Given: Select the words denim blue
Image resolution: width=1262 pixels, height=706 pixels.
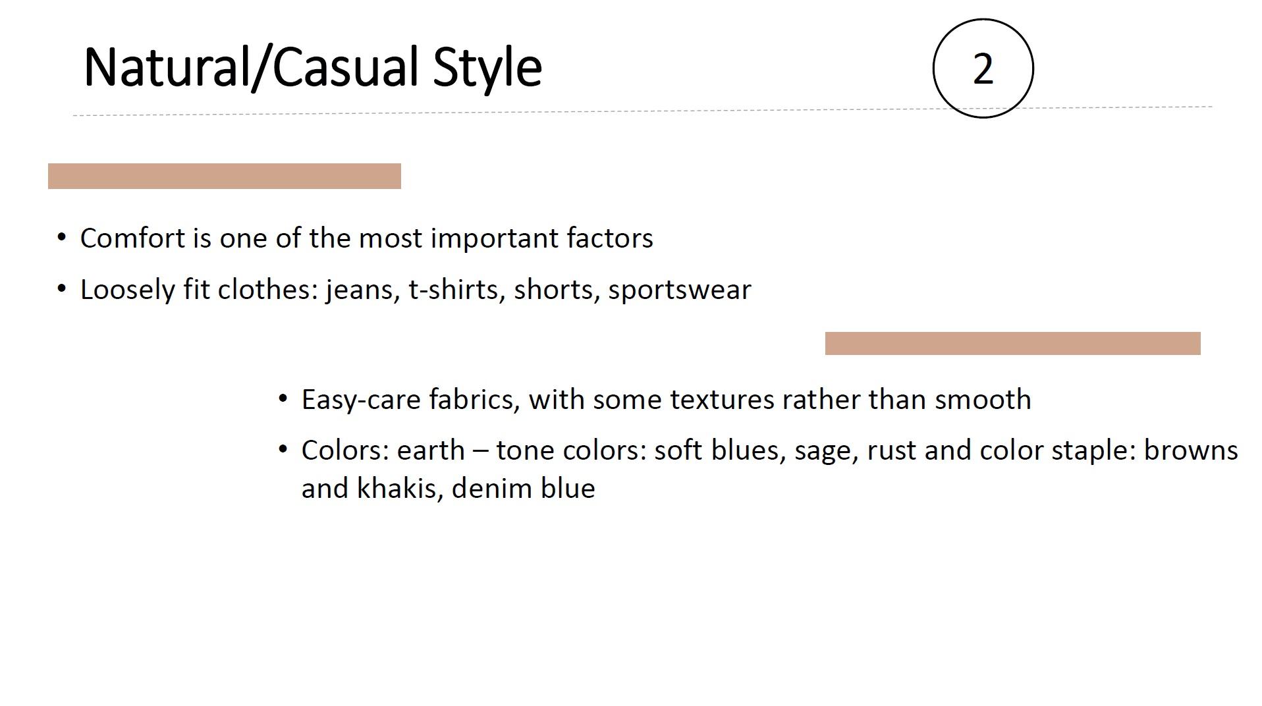Looking at the screenshot, I should tap(524, 488).
